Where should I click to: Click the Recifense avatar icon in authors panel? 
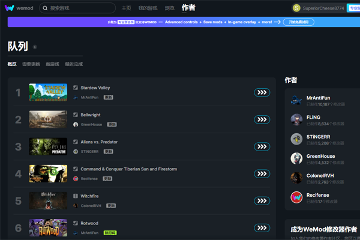point(296,197)
